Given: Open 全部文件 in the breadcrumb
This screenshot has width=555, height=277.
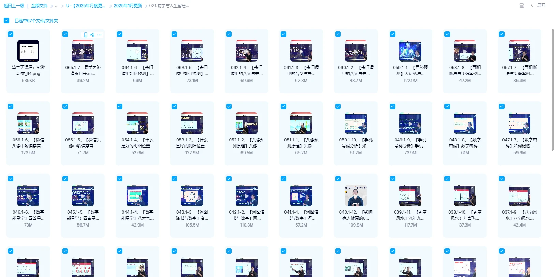Looking at the screenshot, I should point(39,6).
